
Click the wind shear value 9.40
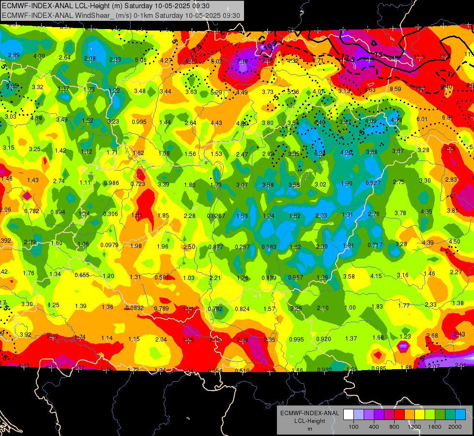point(446,87)
